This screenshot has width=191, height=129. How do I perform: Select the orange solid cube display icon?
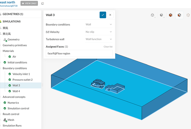point(171,15)
